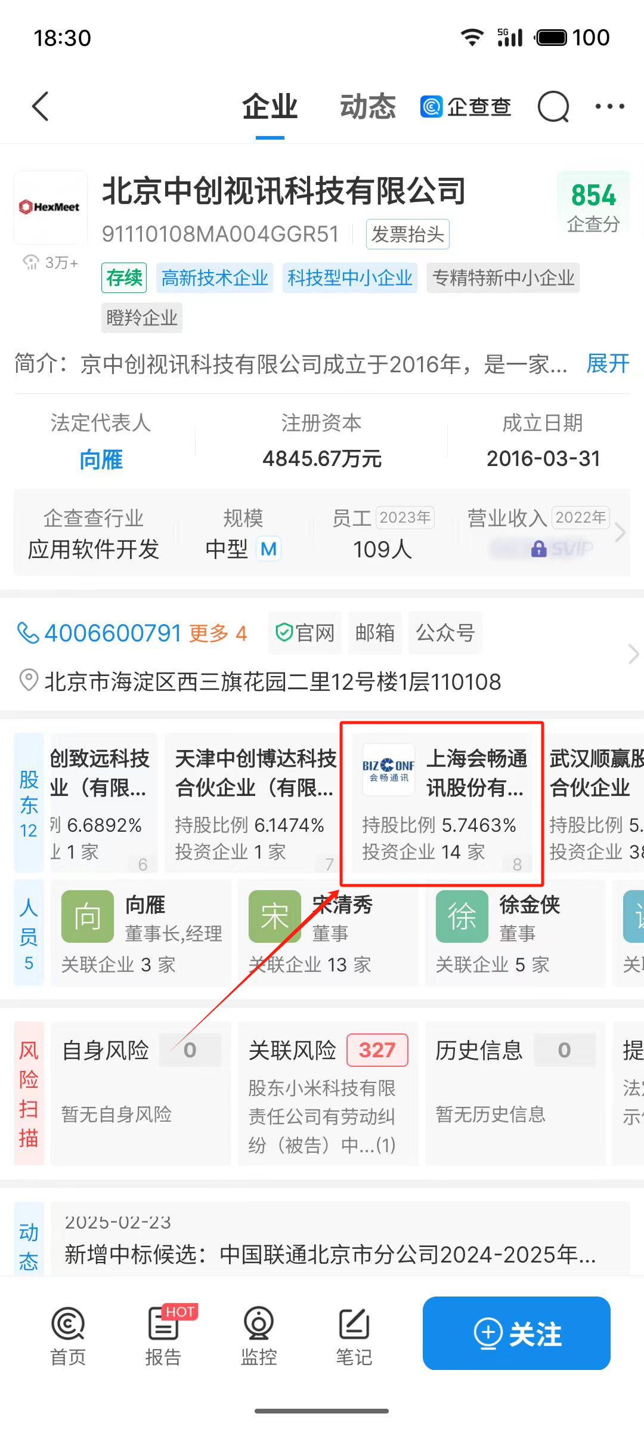The width and height of the screenshot is (644, 1432).
Task: Expand business info row right chevron
Action: (x=620, y=532)
